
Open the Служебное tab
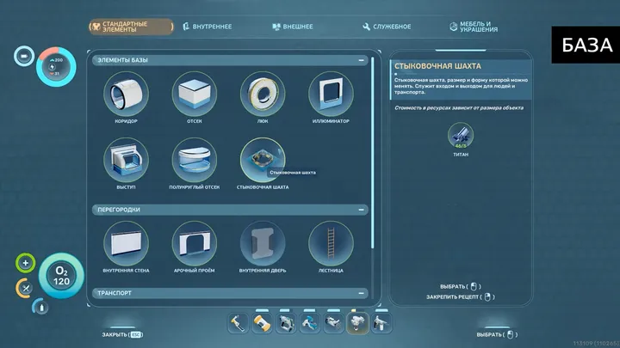coord(387,27)
